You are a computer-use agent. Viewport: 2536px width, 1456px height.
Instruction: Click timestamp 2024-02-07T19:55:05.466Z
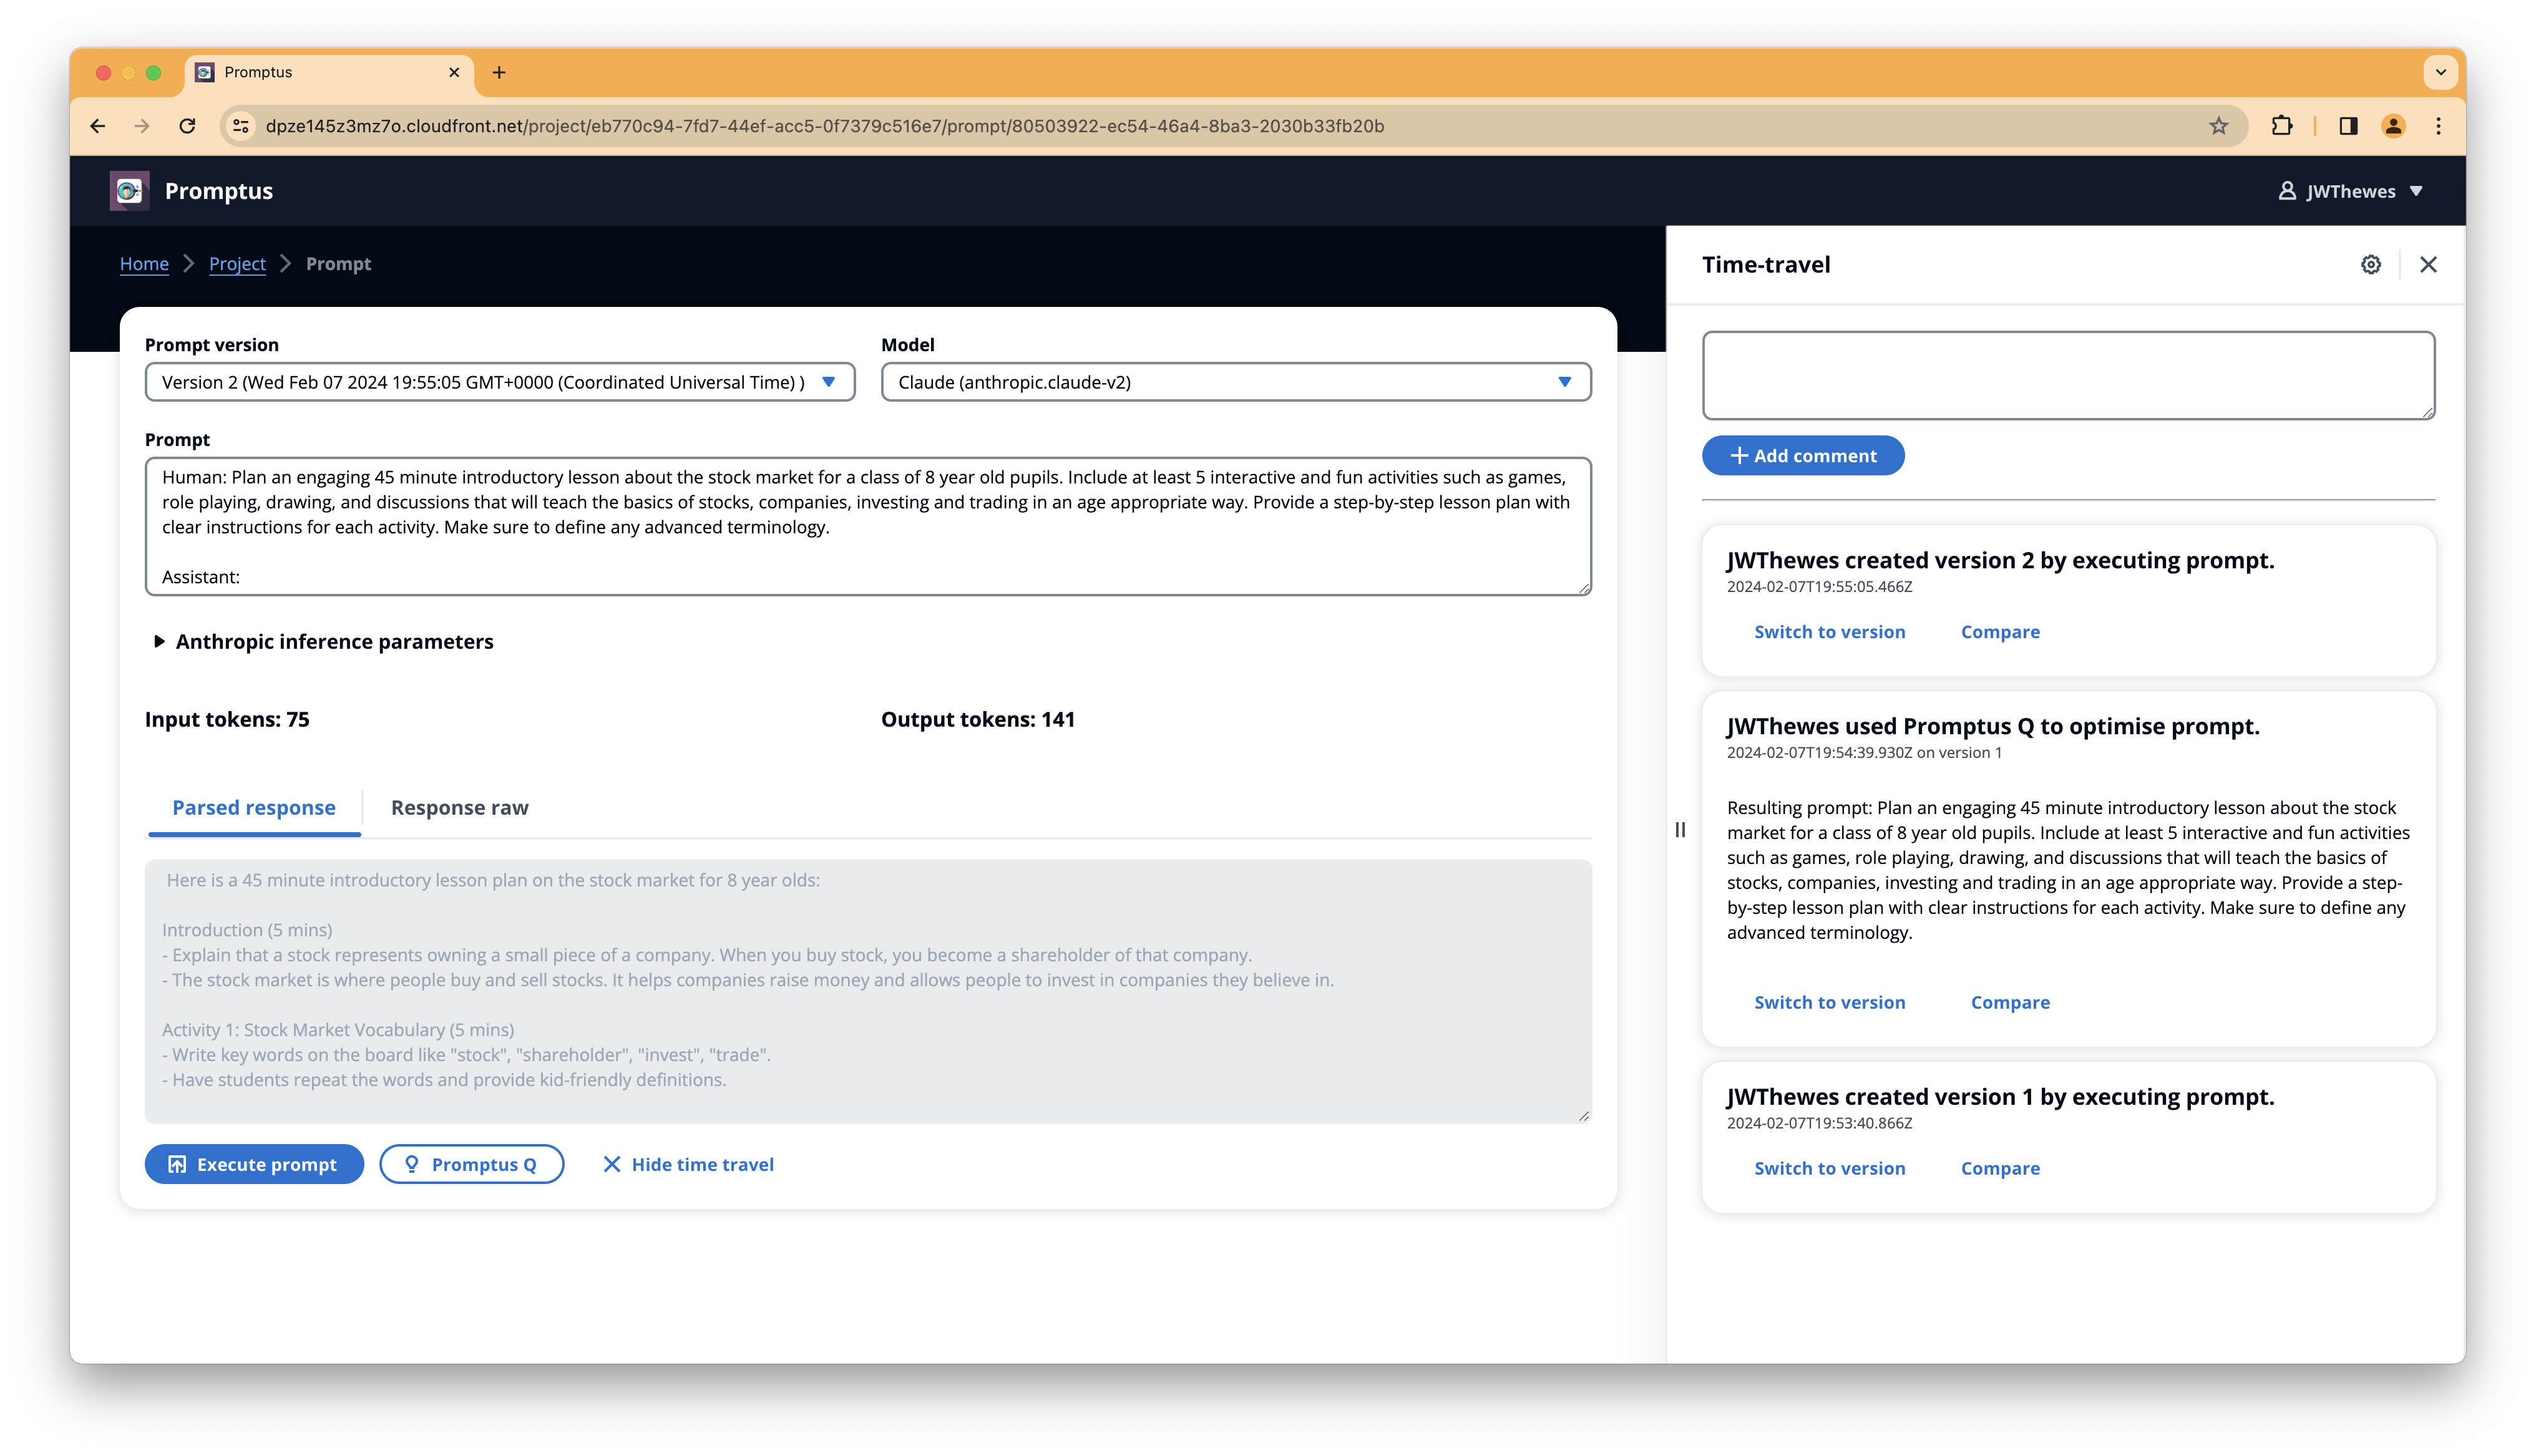(x=1819, y=586)
